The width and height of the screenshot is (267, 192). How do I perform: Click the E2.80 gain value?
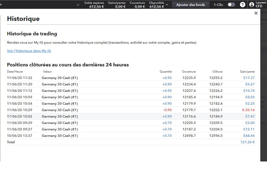point(250,123)
